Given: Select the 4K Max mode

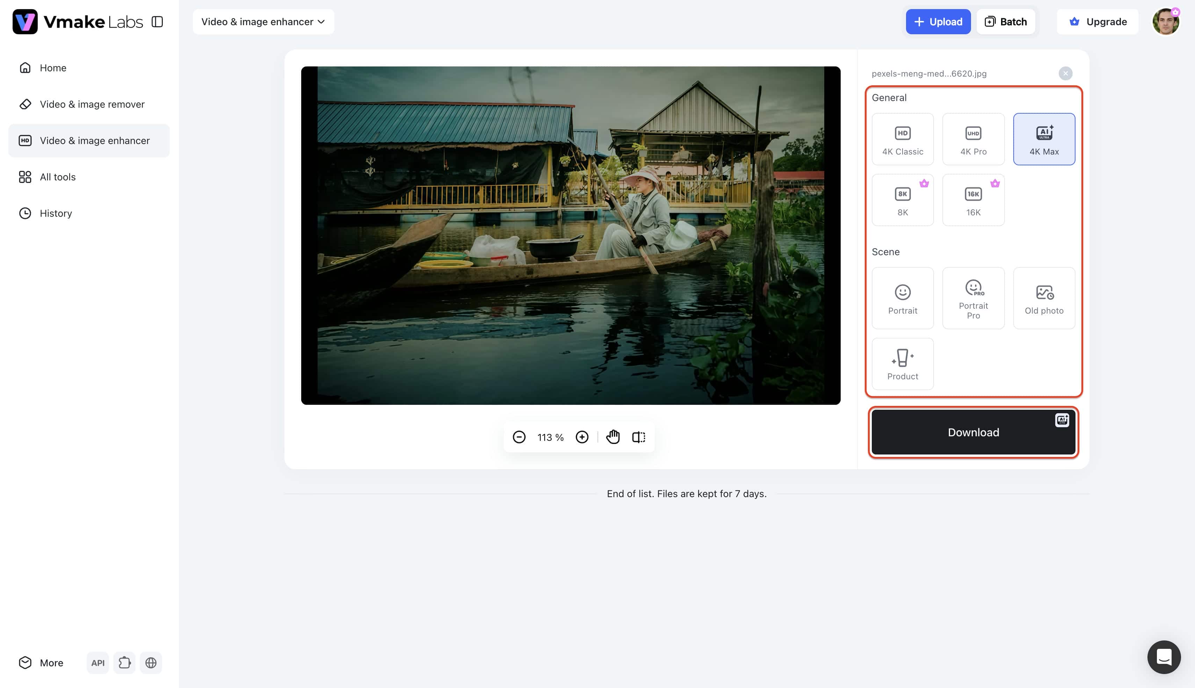Looking at the screenshot, I should click(1044, 139).
